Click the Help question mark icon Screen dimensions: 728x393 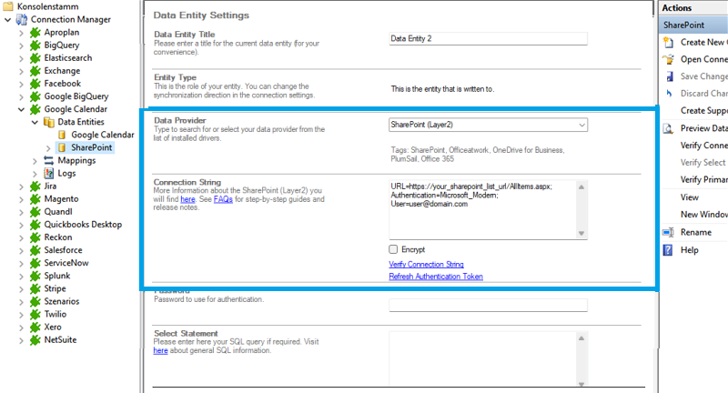coord(668,250)
